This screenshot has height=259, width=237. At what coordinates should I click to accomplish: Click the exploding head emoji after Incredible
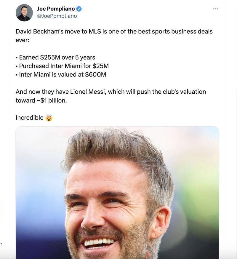click(x=48, y=117)
